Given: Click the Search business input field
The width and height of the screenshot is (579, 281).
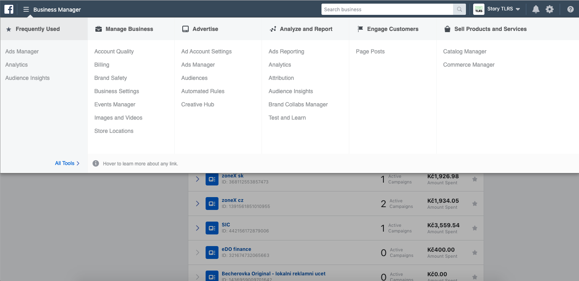Looking at the screenshot, I should pos(387,9).
